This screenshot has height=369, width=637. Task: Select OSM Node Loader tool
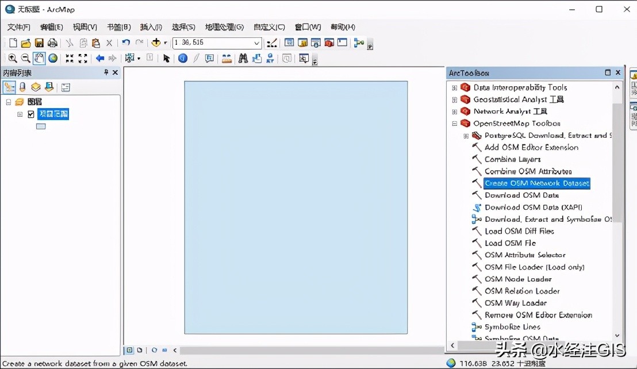click(x=518, y=279)
